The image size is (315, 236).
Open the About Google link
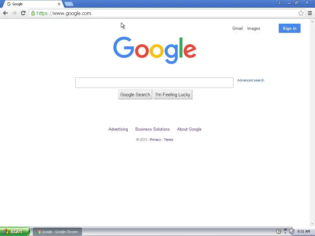click(x=189, y=129)
